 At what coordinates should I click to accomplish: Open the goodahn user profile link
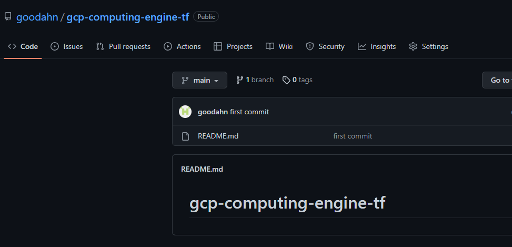pyautogui.click(x=37, y=17)
